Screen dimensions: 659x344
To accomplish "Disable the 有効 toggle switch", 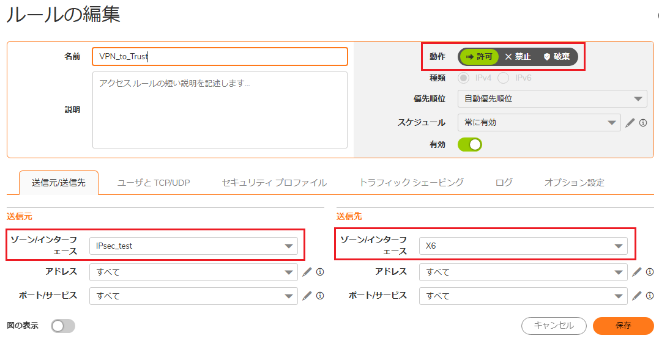I will (x=469, y=144).
